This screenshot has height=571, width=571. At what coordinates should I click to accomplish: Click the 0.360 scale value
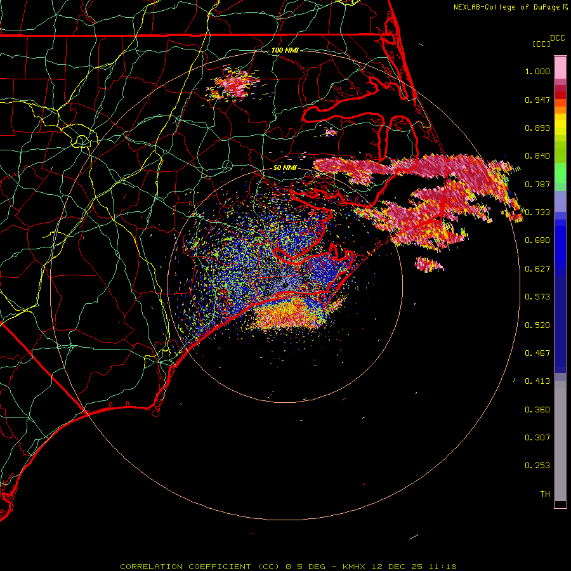(537, 410)
